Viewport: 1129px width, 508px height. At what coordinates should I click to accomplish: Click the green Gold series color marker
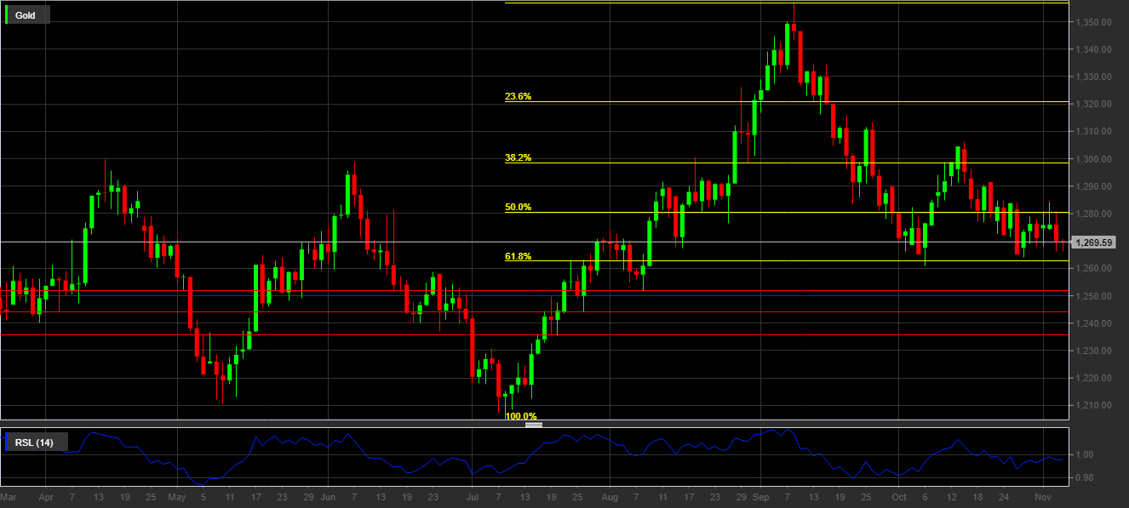point(8,15)
